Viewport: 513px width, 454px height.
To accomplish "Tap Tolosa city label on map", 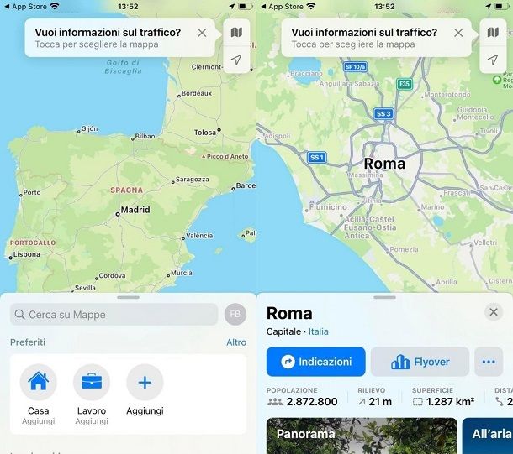I will [205, 133].
